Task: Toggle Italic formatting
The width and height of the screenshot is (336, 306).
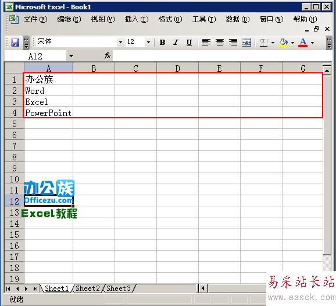Action: (176, 43)
